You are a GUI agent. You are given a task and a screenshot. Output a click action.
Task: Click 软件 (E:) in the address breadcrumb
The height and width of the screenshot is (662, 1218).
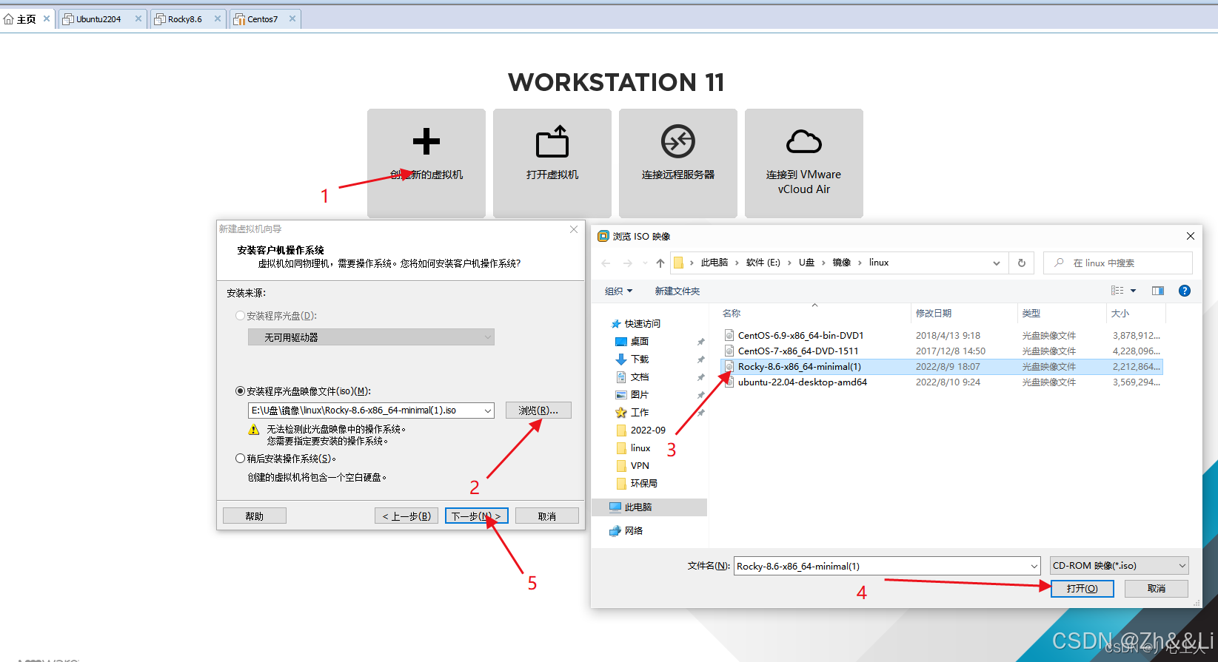(x=763, y=263)
